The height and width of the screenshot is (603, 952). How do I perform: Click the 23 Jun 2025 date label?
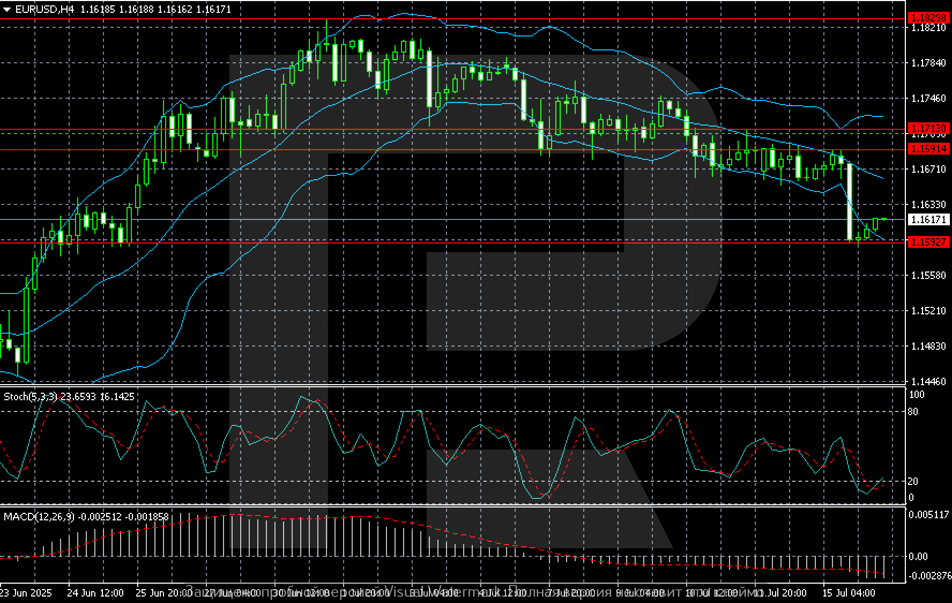pos(26,593)
